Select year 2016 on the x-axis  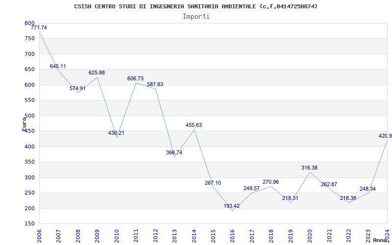pyautogui.click(x=232, y=236)
